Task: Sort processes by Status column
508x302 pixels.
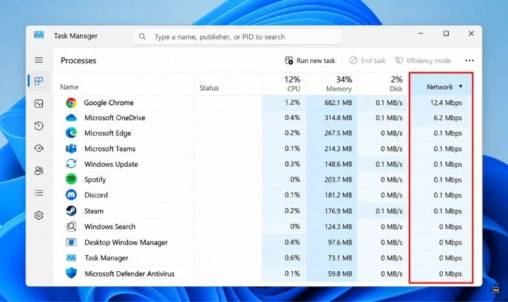Action: (209, 88)
